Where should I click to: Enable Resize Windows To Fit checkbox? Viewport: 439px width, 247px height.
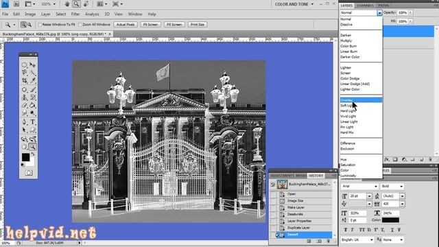[x=40, y=25]
